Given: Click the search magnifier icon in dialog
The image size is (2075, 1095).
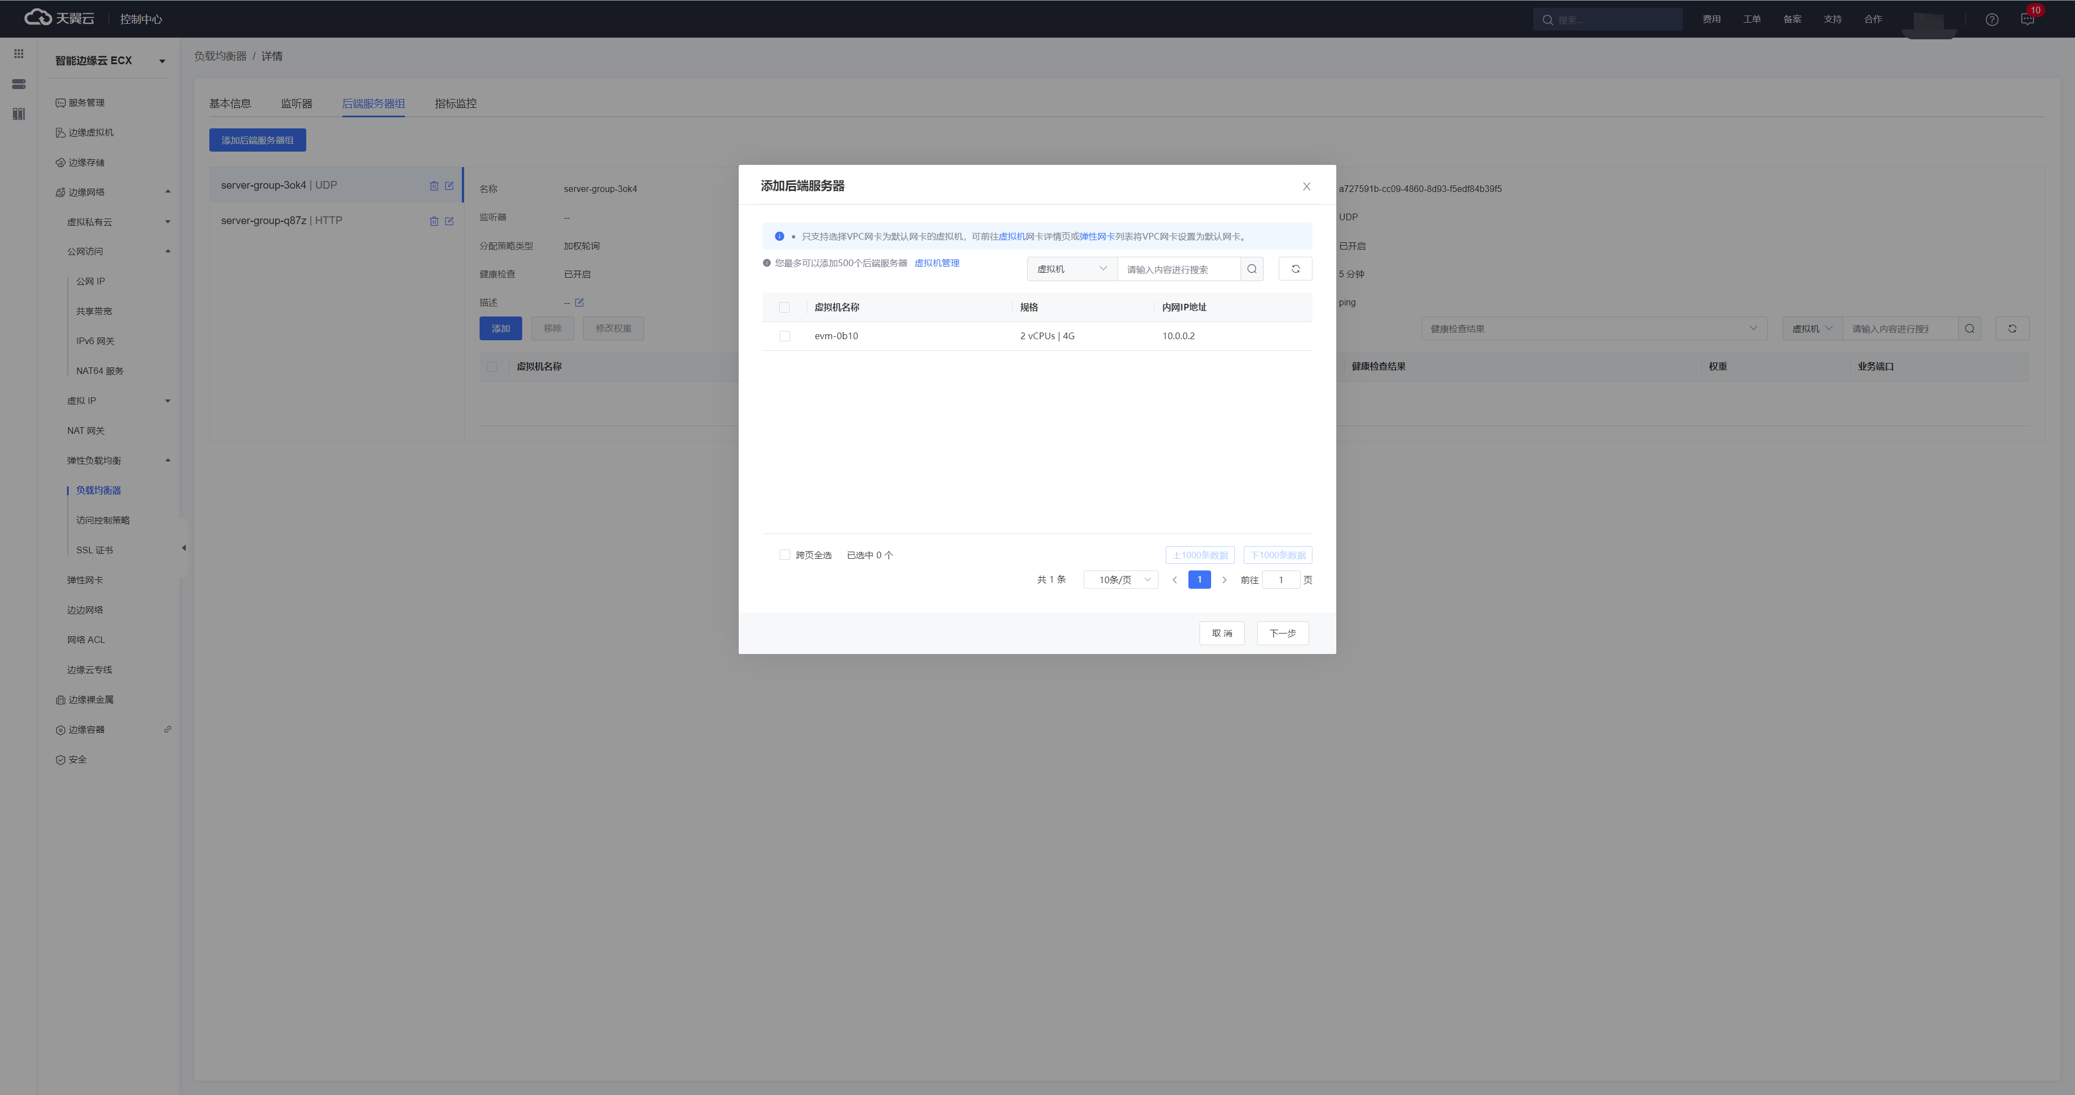Looking at the screenshot, I should pos(1252,269).
